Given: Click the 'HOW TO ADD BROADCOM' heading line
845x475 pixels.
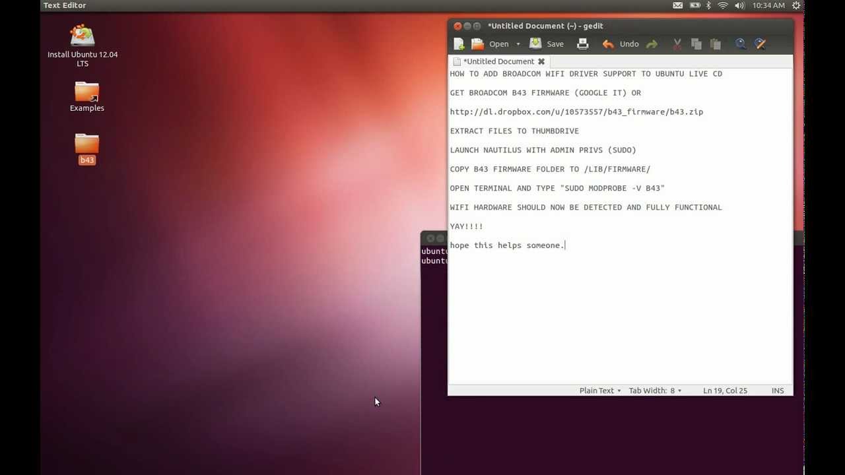Looking at the screenshot, I should pyautogui.click(x=586, y=74).
